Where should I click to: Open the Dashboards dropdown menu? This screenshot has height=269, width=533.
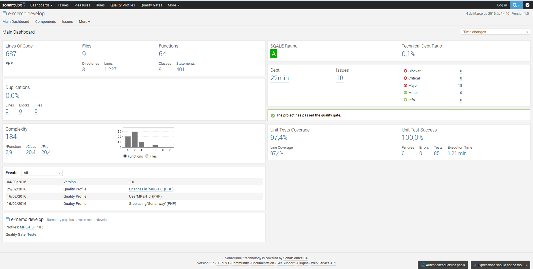pyautogui.click(x=41, y=5)
